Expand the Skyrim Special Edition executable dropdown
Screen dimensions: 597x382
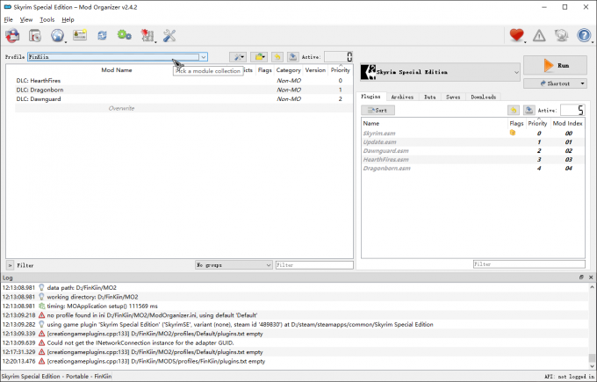click(x=516, y=72)
